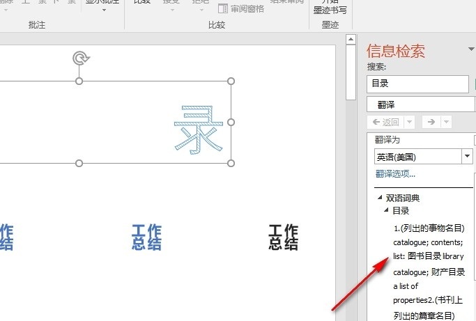Click the forward arrow in the Research pane

(x=431, y=122)
